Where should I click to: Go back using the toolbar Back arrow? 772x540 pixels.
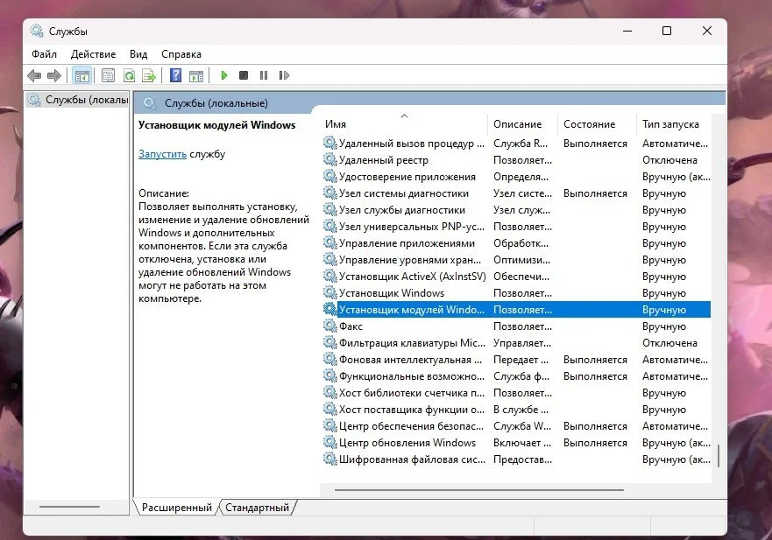tap(34, 75)
